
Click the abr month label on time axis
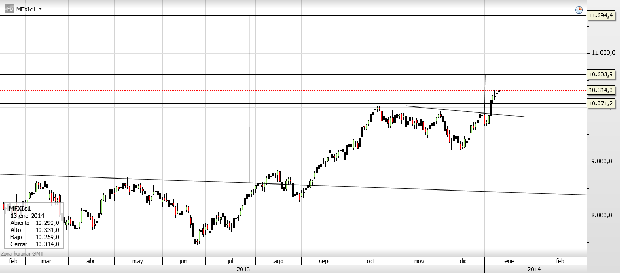91,261
